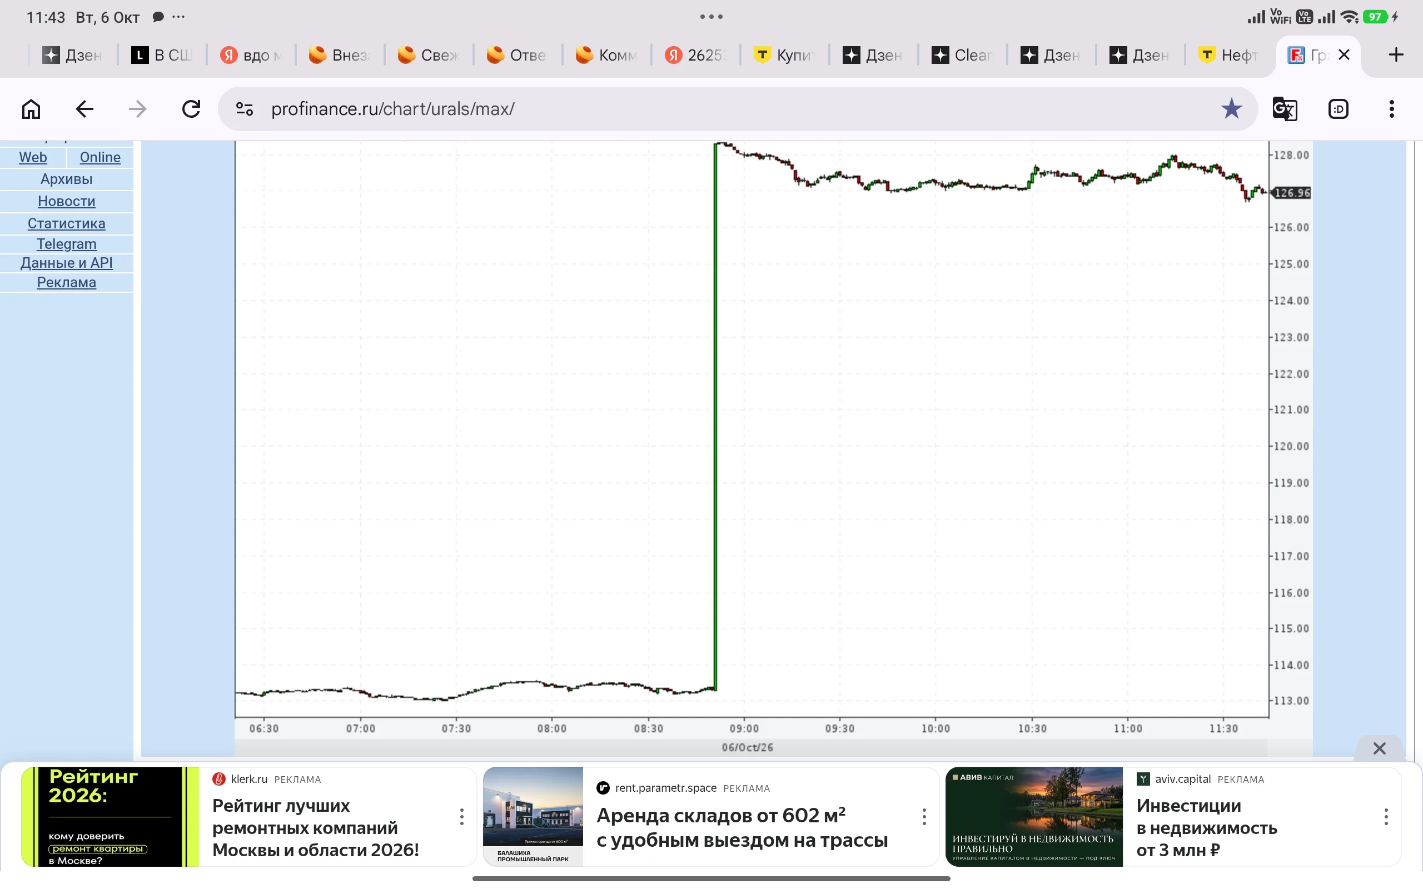The height and width of the screenshot is (889, 1423).
Task: Open the Online link in sidebar
Action: (100, 158)
